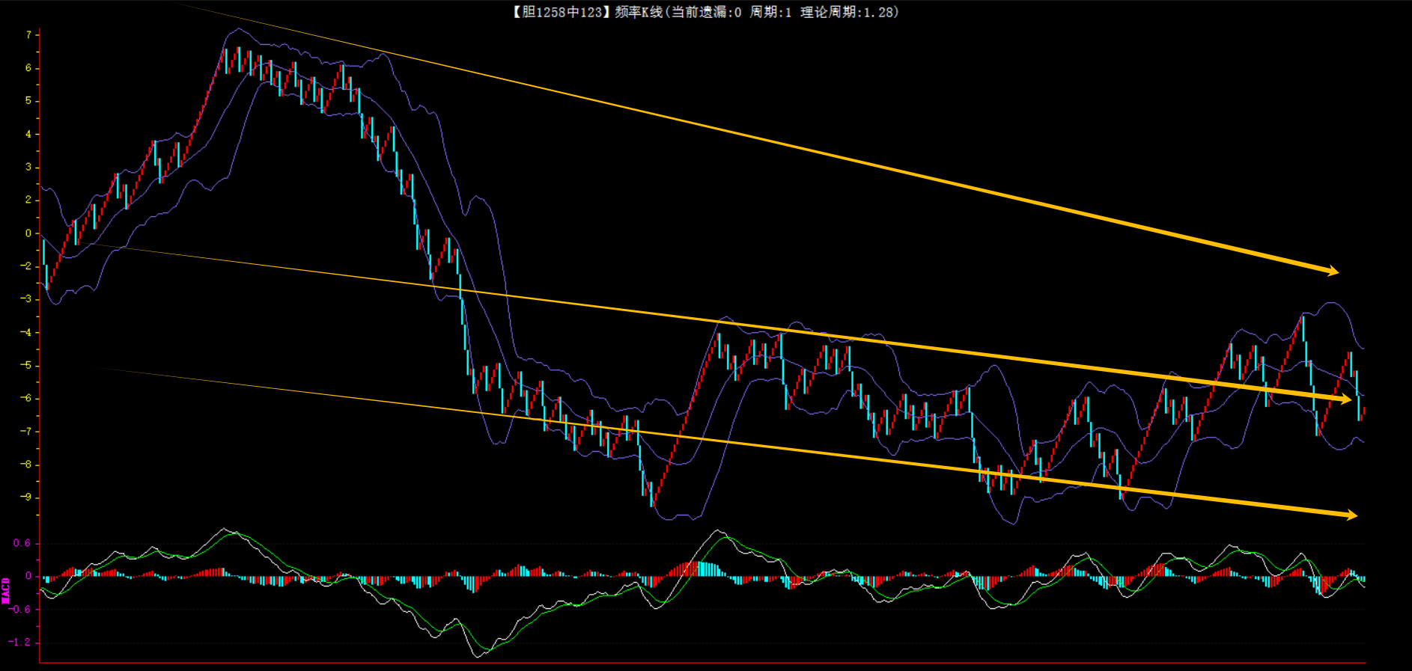Select the last candlestick at right edge
The image size is (1412, 671).
(1363, 411)
